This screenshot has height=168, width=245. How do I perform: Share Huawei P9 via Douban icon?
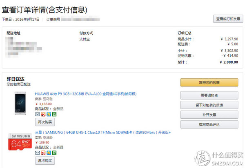(54, 114)
